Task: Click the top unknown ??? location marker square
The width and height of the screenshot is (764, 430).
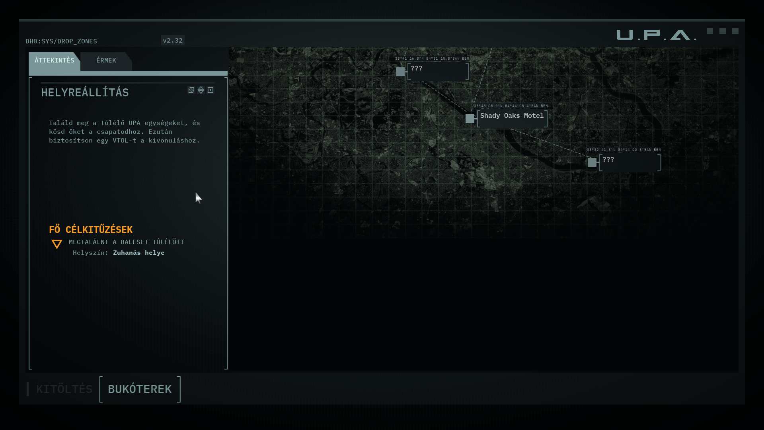Action: click(x=400, y=72)
